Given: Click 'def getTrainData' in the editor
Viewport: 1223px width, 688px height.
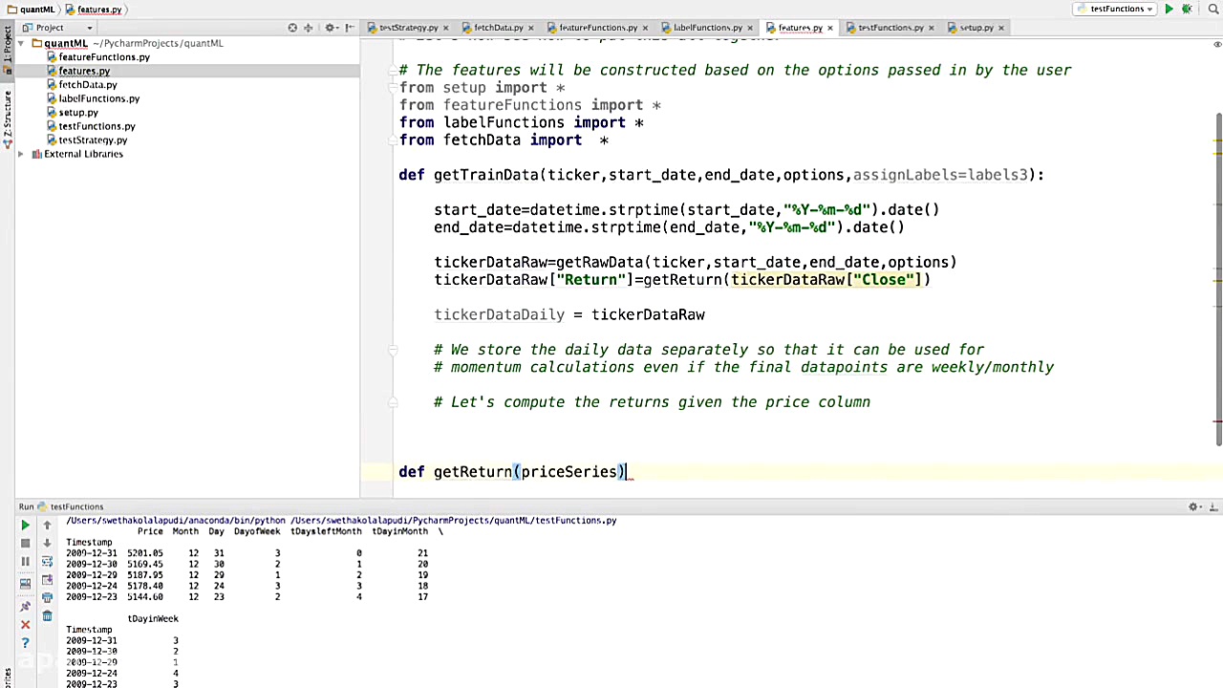Looking at the screenshot, I should tap(468, 175).
